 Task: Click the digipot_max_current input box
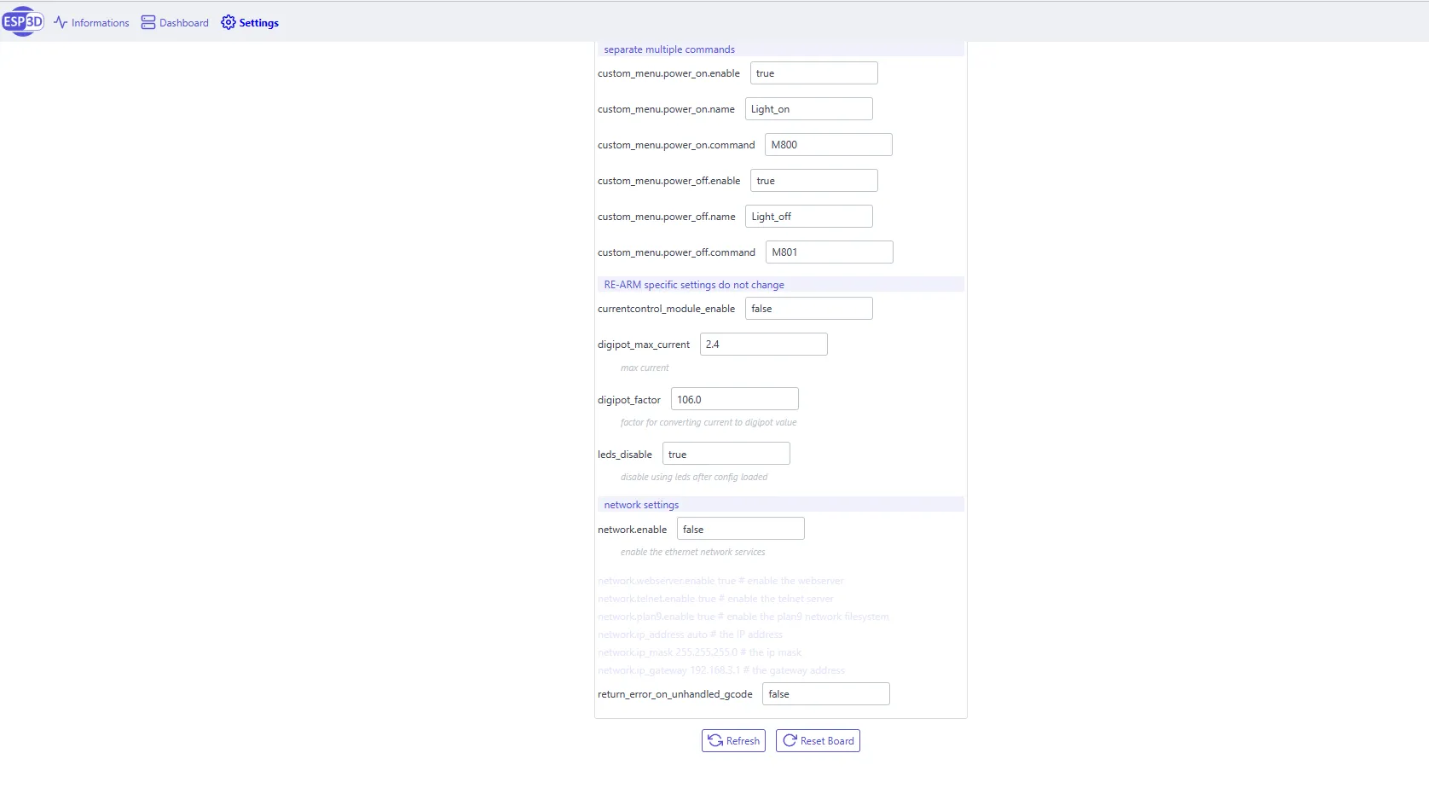point(763,345)
